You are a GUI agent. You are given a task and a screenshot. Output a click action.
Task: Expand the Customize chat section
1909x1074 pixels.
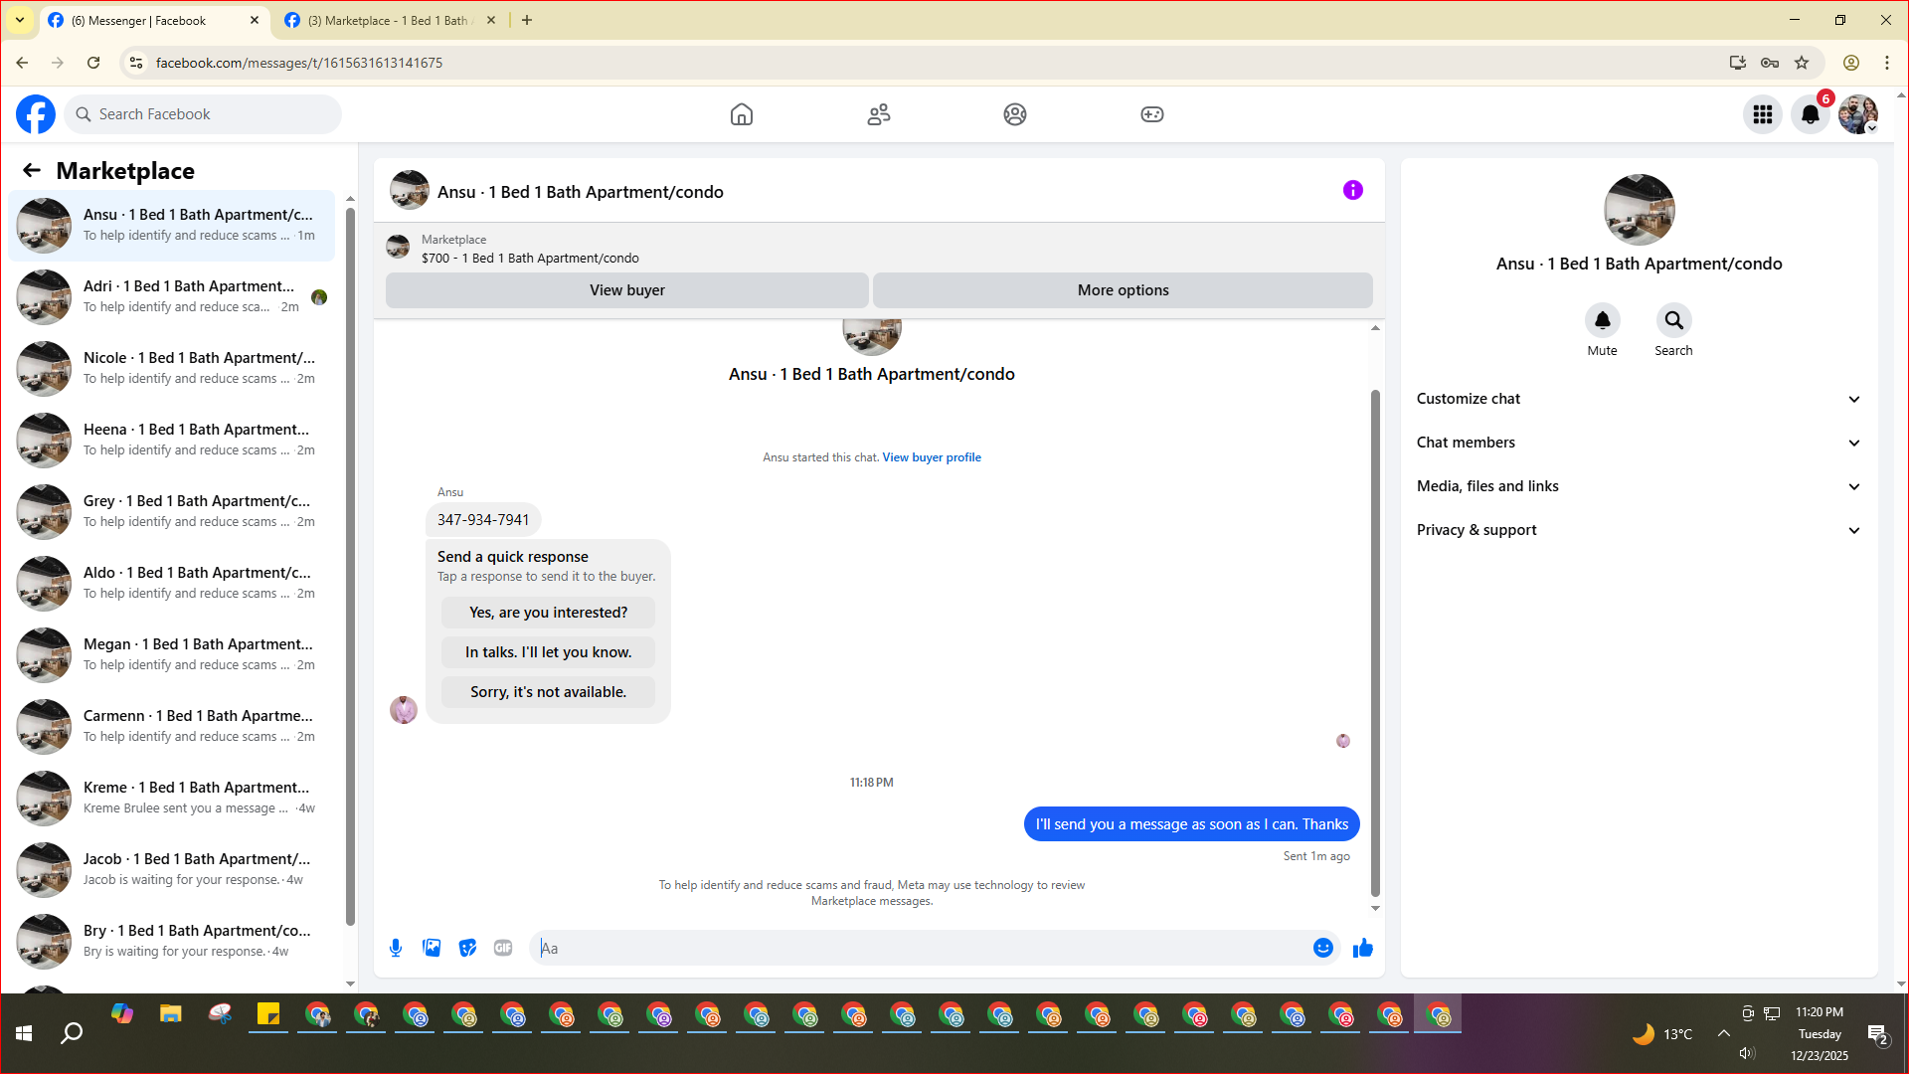pos(1638,399)
